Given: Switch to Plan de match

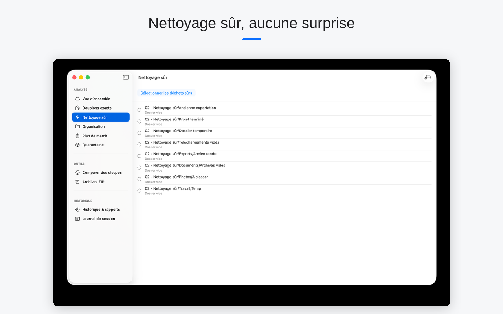Looking at the screenshot, I should click(x=101, y=136).
